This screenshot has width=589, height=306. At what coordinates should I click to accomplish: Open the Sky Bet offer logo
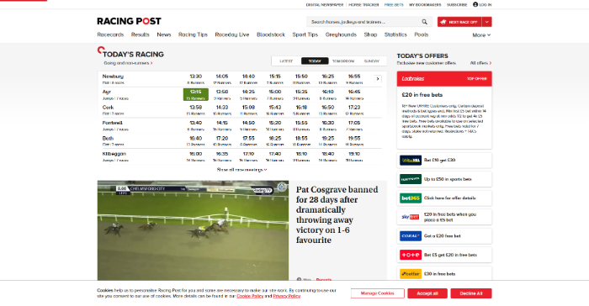click(x=411, y=217)
